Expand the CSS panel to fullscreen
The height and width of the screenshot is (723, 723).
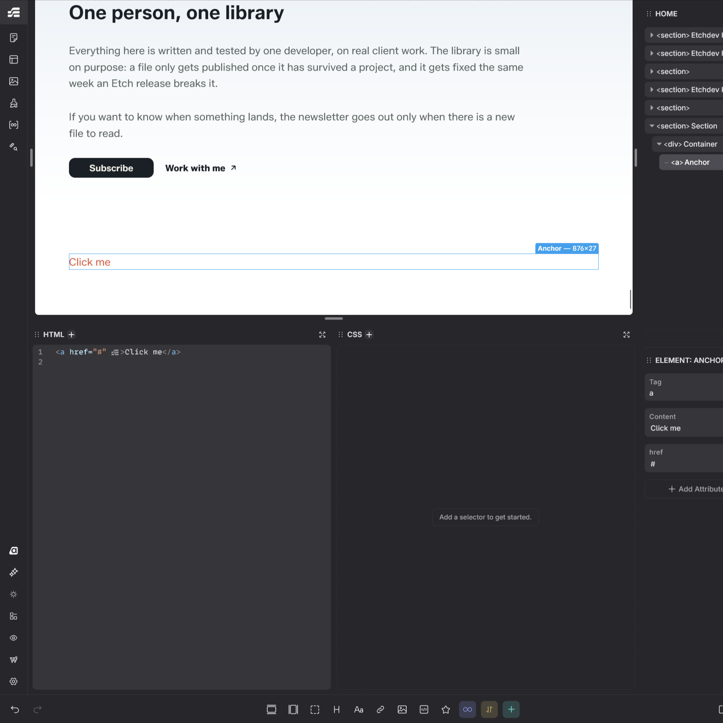click(627, 334)
